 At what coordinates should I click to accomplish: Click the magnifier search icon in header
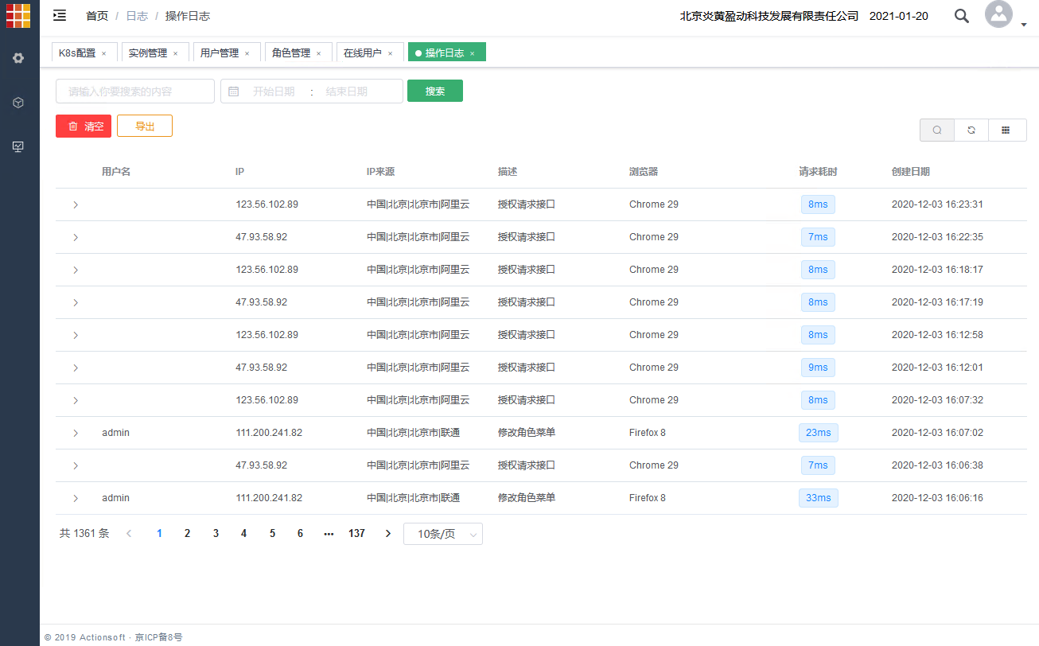click(962, 16)
